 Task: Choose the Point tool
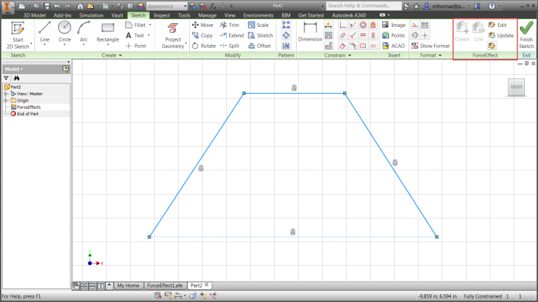pyautogui.click(x=136, y=46)
